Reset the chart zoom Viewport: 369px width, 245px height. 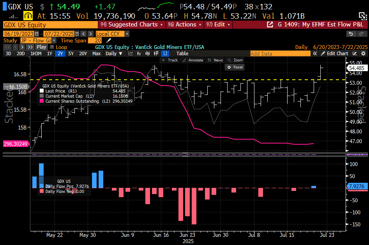pyautogui.click(x=235, y=67)
